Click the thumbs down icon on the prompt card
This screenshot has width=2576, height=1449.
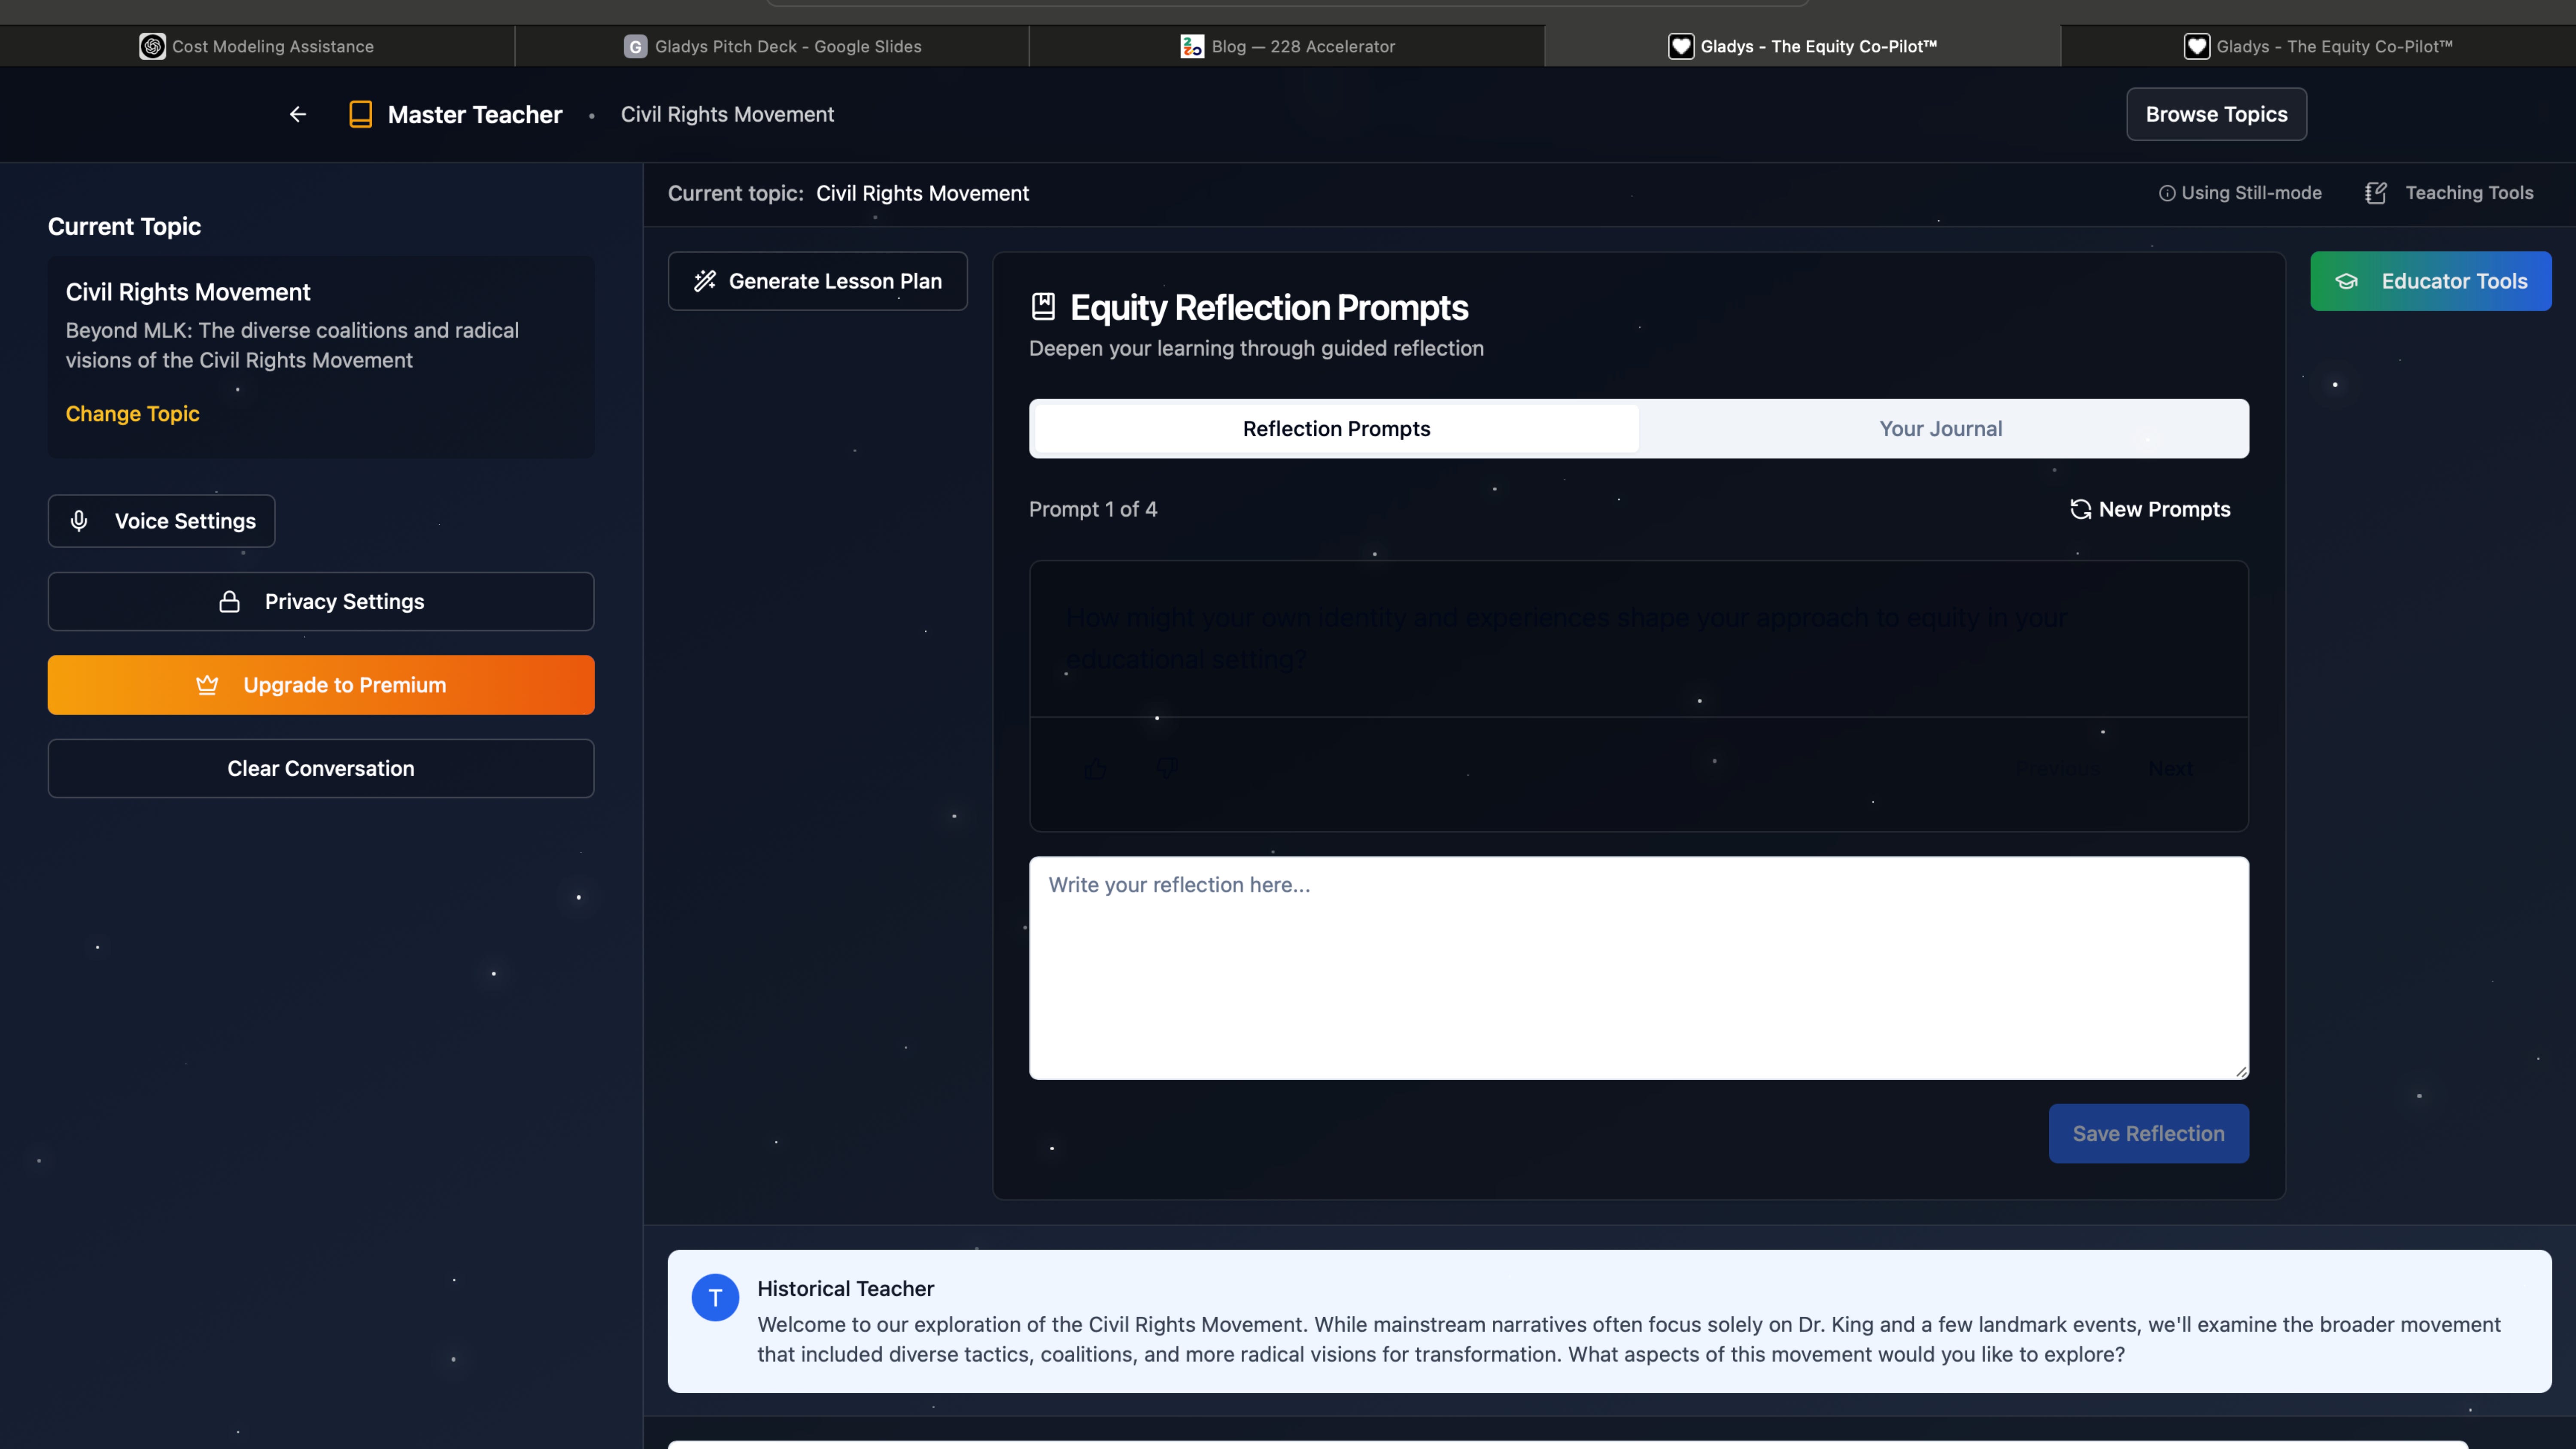[x=1166, y=768]
